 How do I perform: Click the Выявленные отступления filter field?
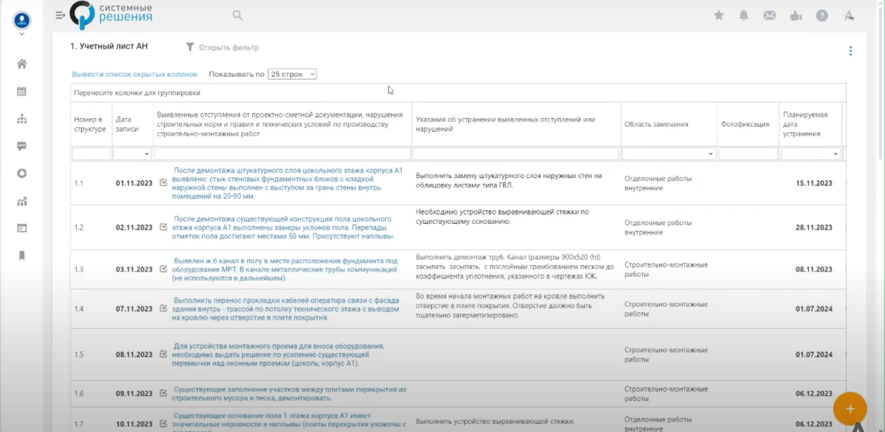click(x=282, y=154)
